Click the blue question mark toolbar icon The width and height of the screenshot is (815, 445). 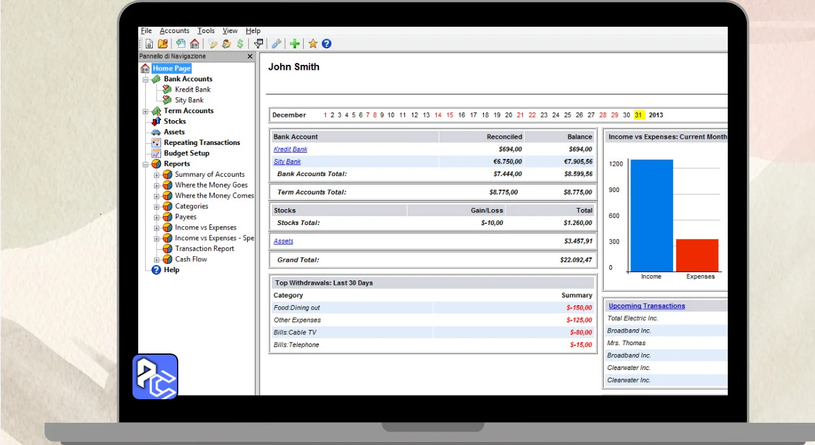pos(327,44)
